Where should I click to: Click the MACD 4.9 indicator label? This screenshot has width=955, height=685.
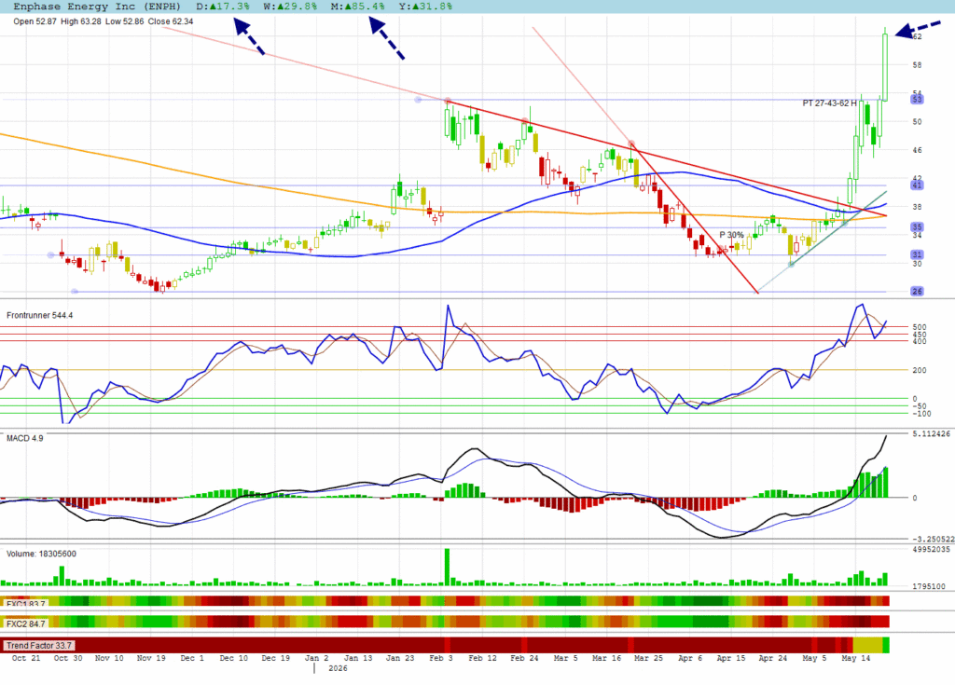(25, 438)
